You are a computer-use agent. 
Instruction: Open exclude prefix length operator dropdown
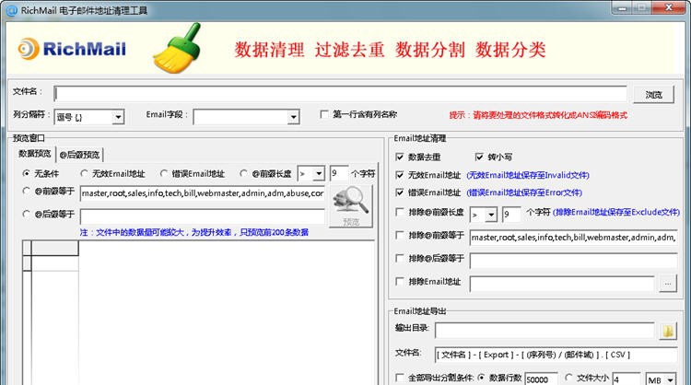491,215
